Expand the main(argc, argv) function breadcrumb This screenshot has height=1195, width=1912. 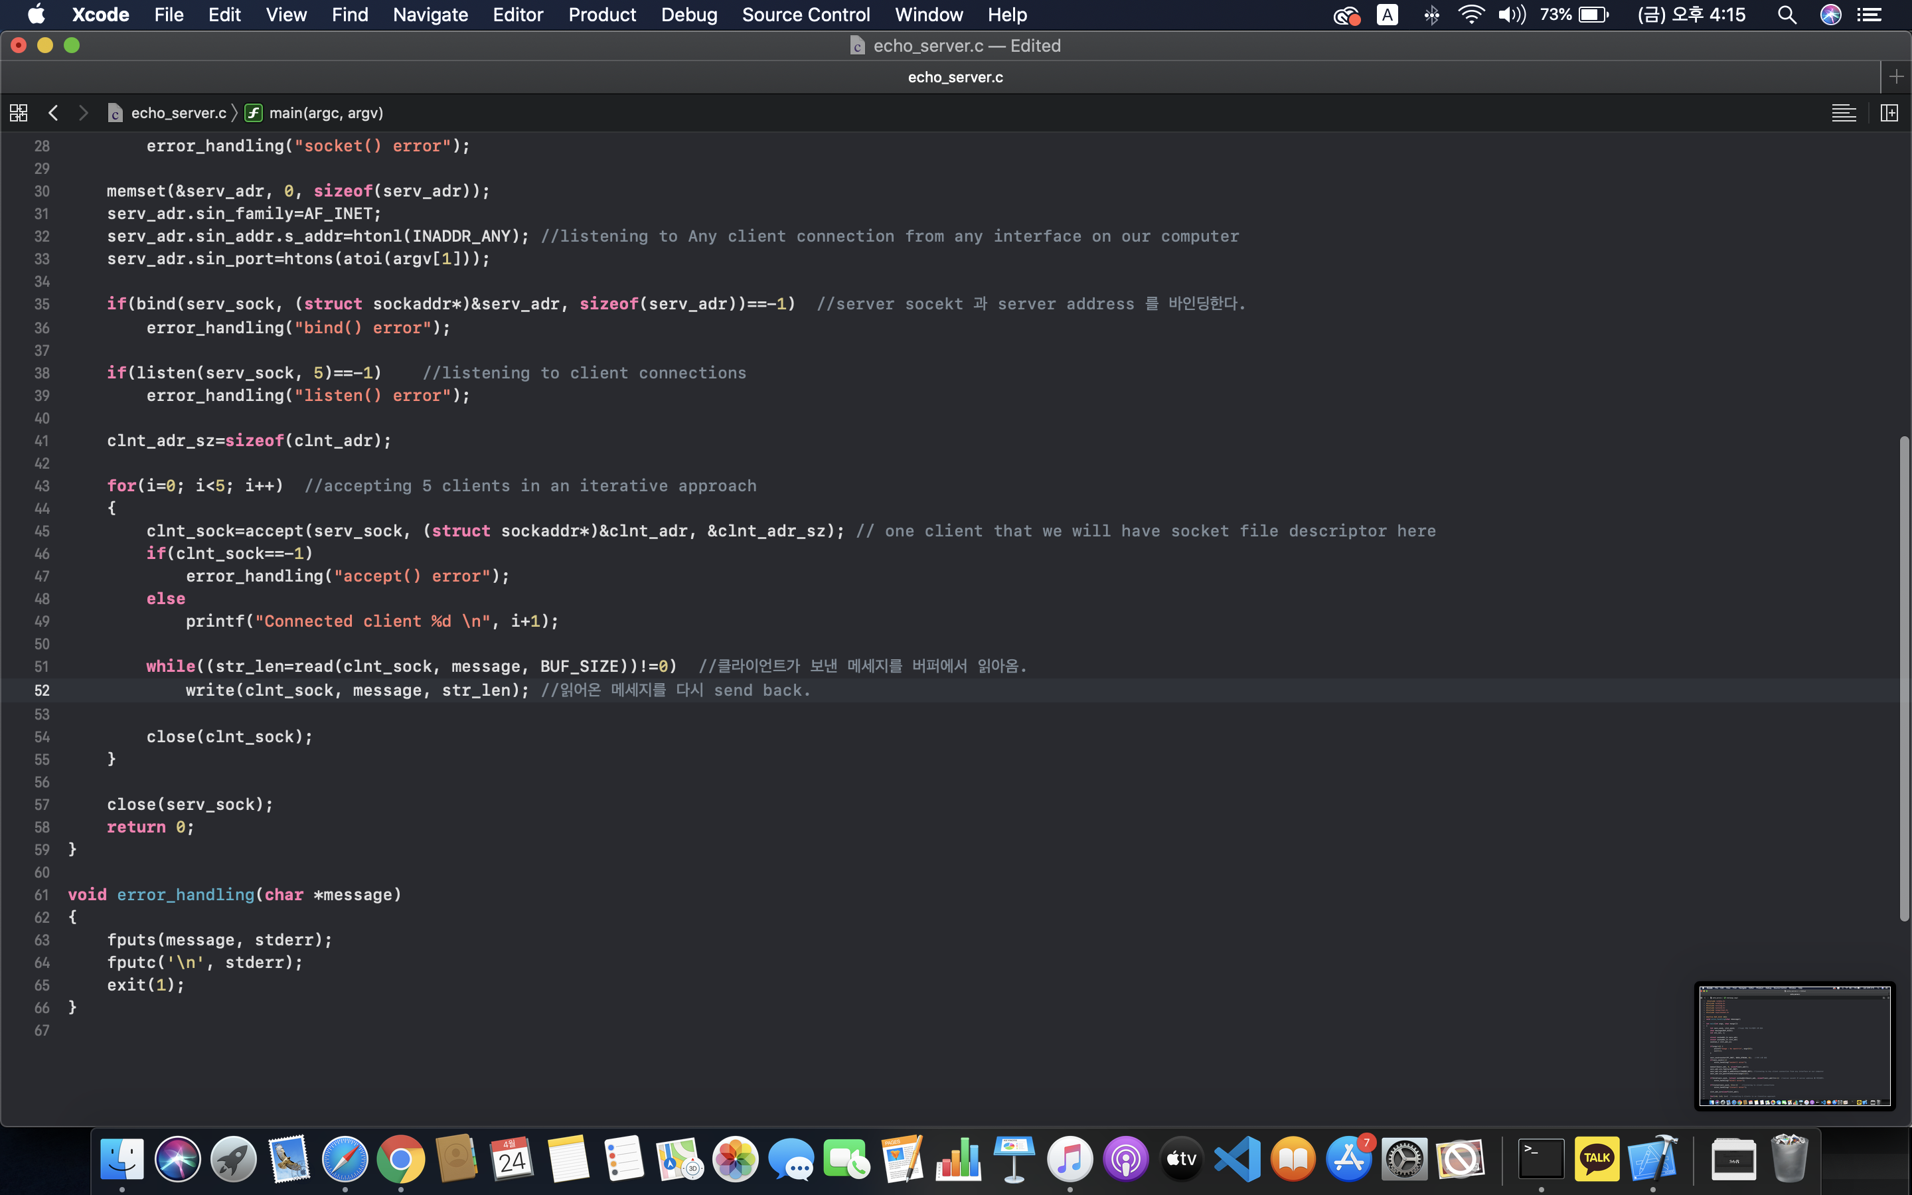click(x=325, y=113)
